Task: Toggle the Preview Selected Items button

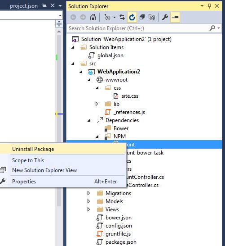Action: 175,17
